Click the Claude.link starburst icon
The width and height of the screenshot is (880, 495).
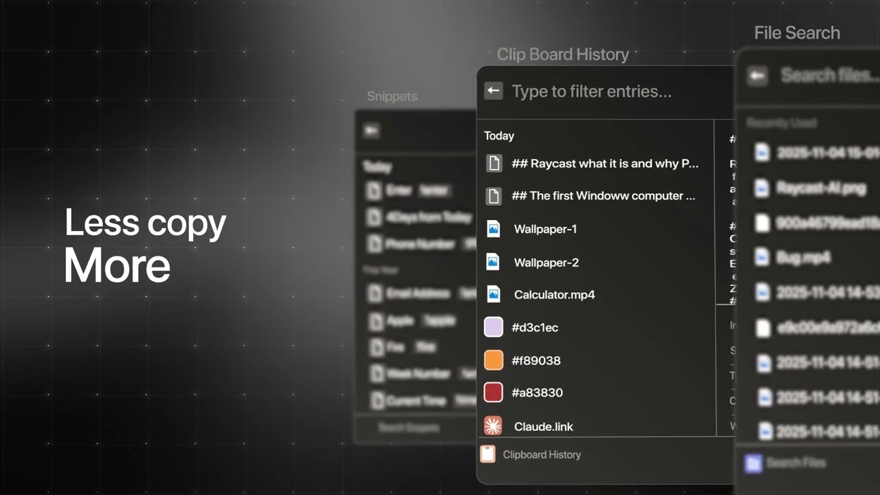(x=493, y=426)
